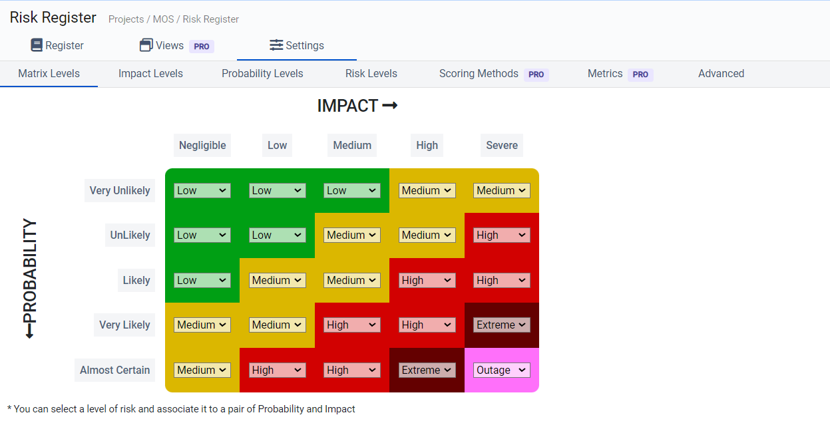
Task: Select the UnLikely × Severe High dropdown
Action: (501, 235)
